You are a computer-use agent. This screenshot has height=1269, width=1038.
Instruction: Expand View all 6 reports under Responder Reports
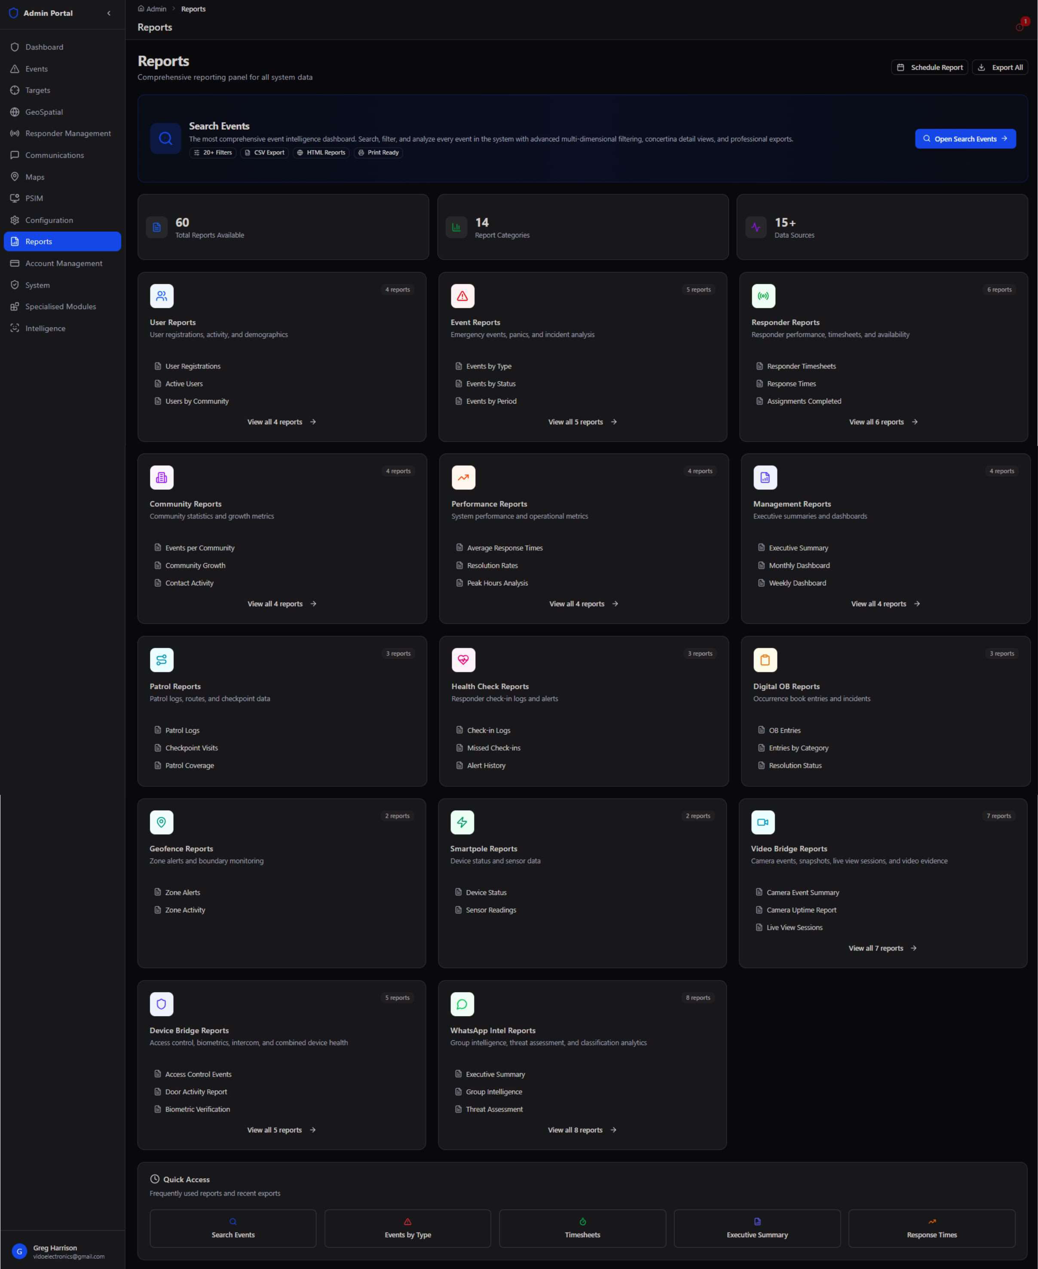click(883, 422)
